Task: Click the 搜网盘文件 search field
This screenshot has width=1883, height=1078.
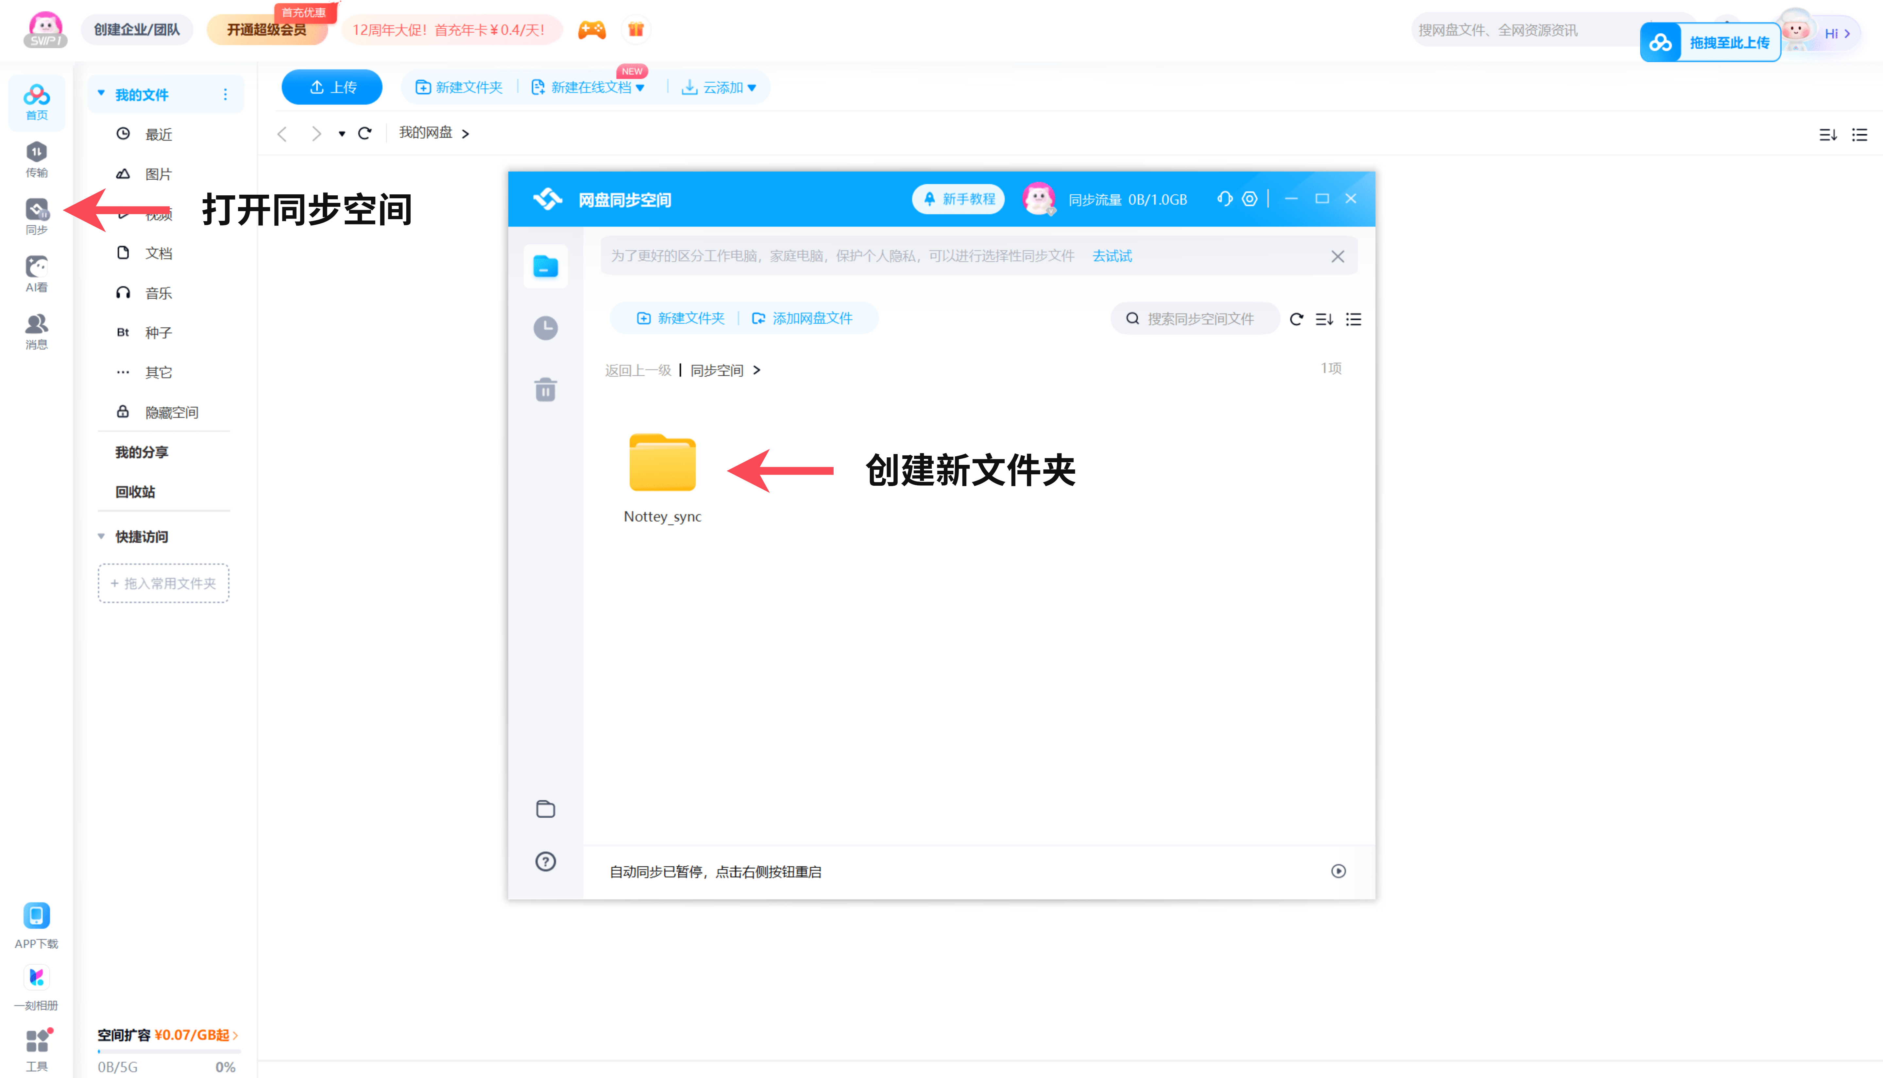Action: [x=1524, y=30]
